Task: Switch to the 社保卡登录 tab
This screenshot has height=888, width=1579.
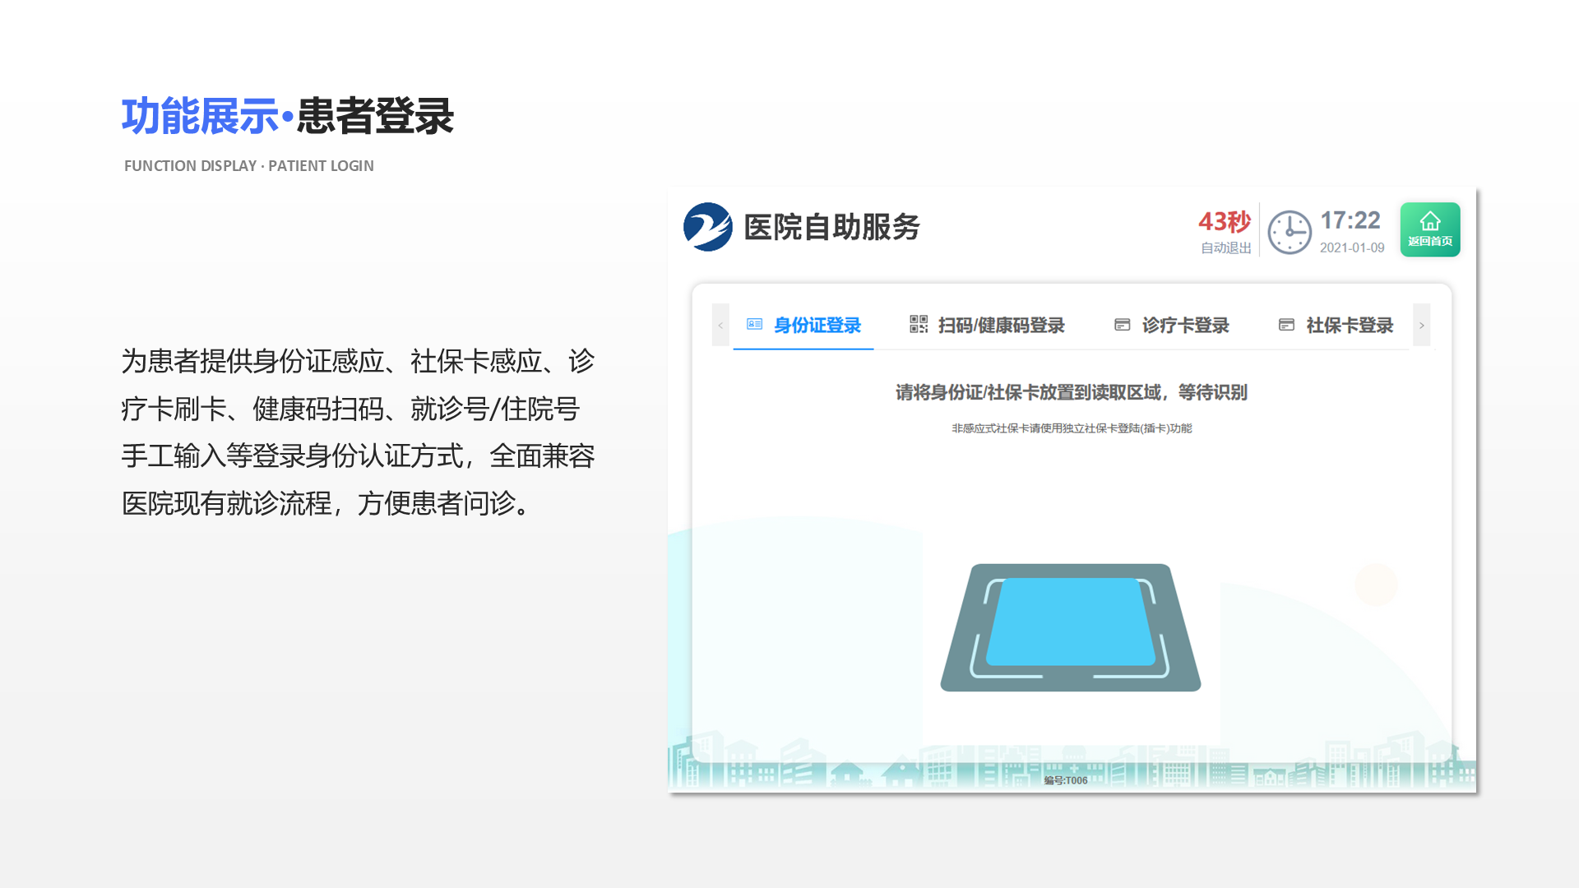Action: coord(1348,325)
